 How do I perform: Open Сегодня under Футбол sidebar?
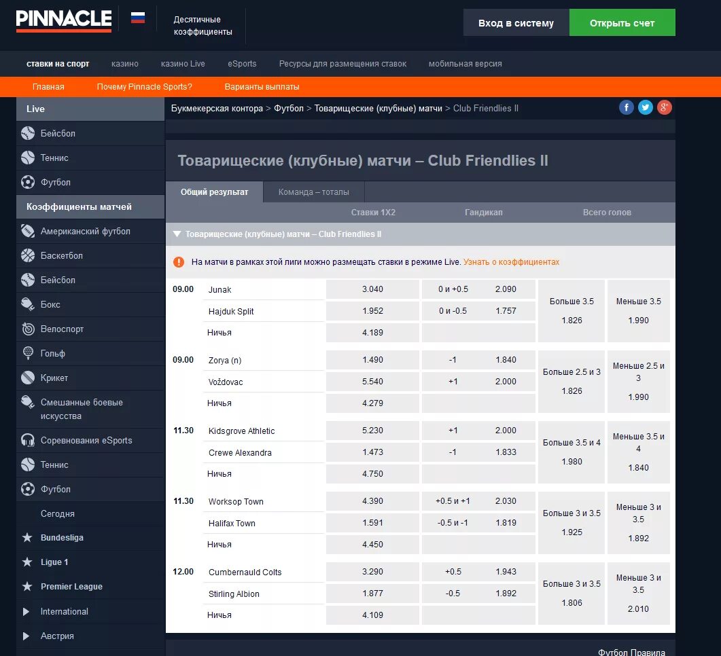click(58, 513)
